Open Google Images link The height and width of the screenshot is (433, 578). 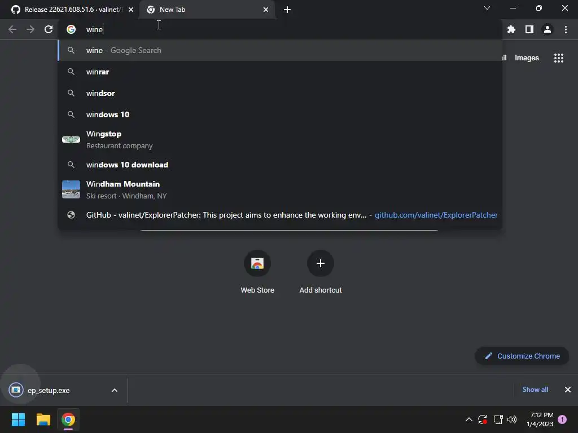point(527,58)
